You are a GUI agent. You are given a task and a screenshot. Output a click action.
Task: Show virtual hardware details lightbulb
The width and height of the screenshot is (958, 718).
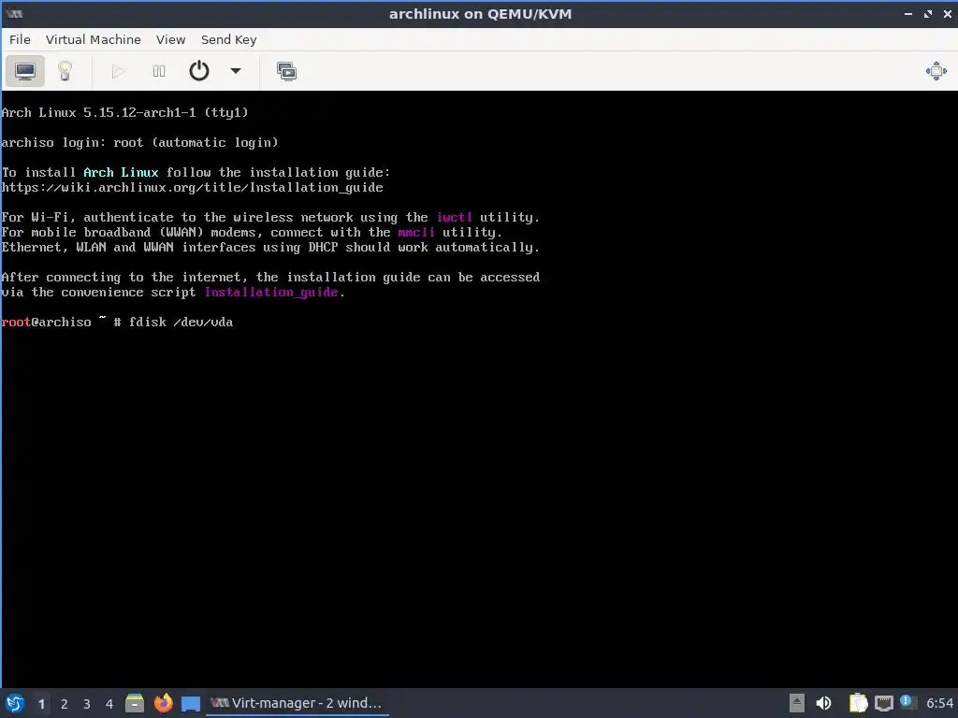65,71
